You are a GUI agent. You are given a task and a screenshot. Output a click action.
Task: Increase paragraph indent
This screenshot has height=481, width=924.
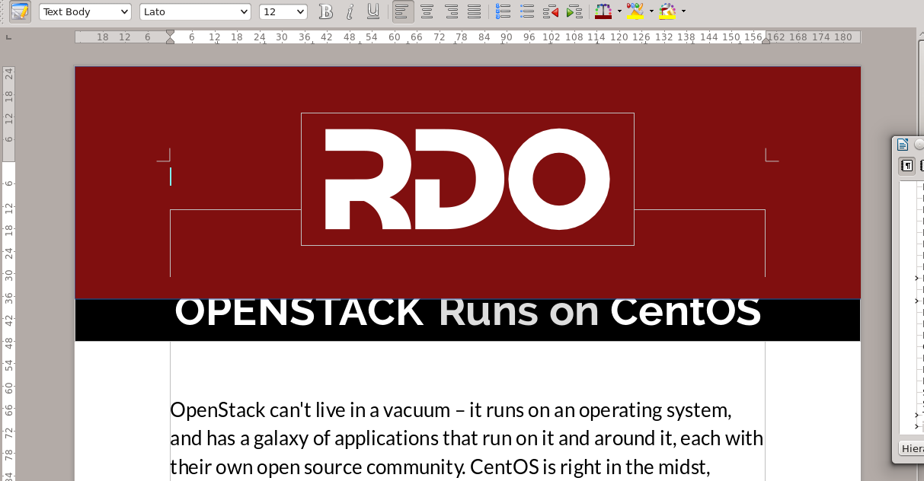(x=574, y=11)
